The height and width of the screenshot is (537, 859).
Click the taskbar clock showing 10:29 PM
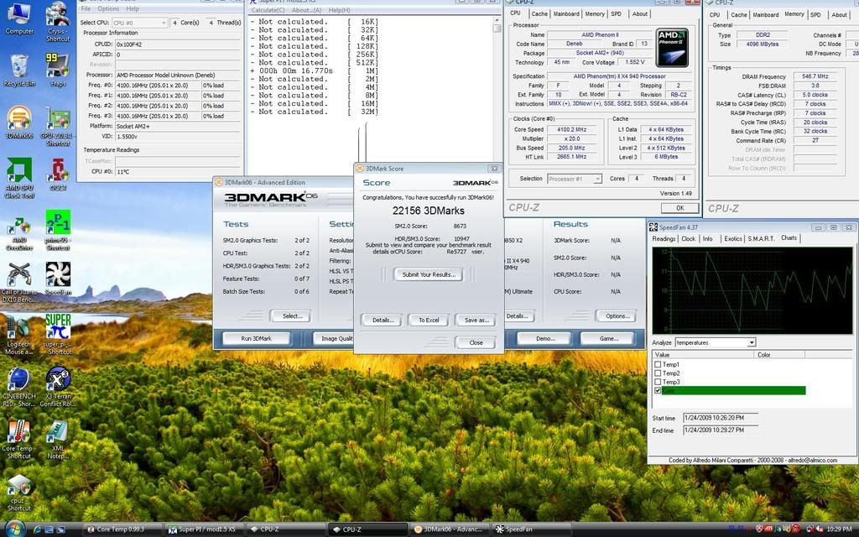(839, 529)
